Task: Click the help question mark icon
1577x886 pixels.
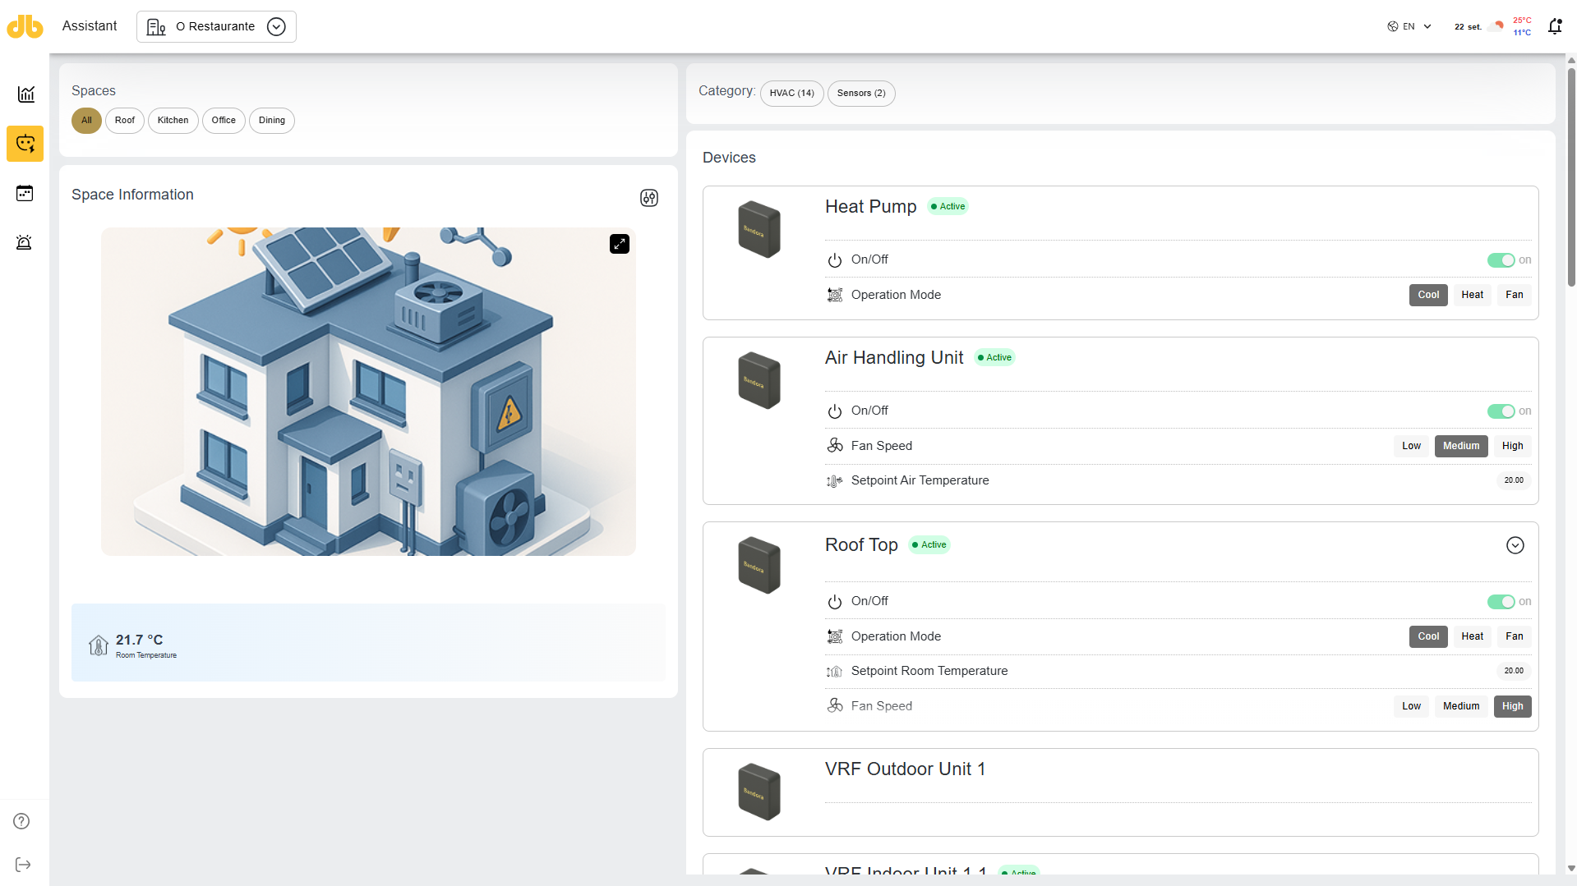Action: click(22, 821)
